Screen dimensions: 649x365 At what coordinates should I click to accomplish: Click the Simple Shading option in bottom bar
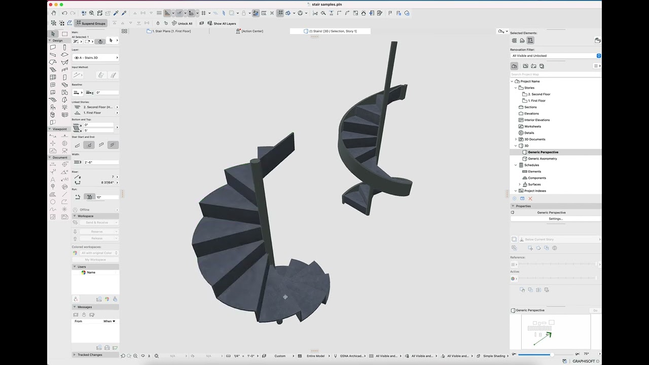(494, 356)
